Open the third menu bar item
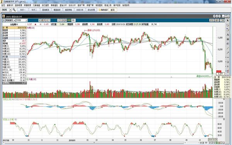The image size is (232, 145). (18, 5)
